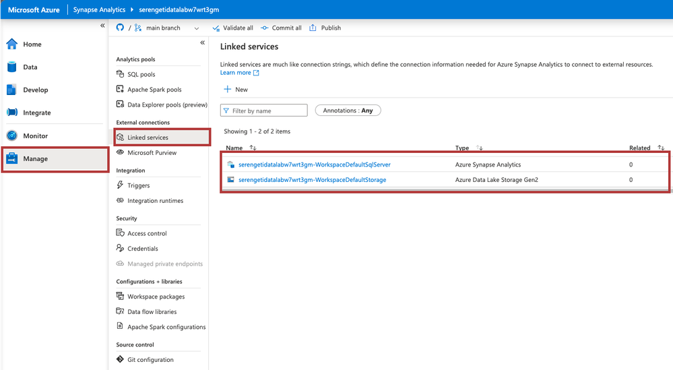Click Commit all
The image size is (673, 370).
pos(281,28)
